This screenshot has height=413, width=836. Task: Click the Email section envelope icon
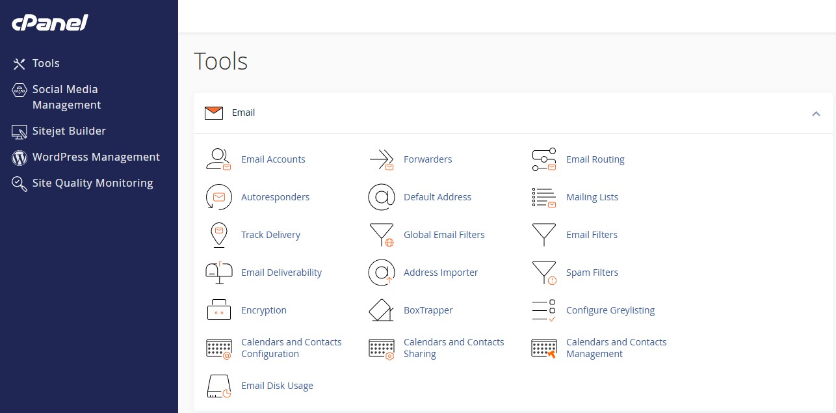[x=214, y=113]
